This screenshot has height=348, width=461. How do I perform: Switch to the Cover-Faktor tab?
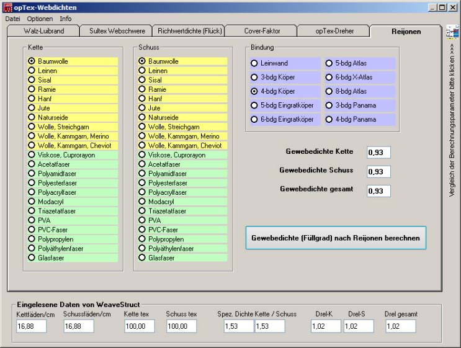pyautogui.click(x=262, y=31)
